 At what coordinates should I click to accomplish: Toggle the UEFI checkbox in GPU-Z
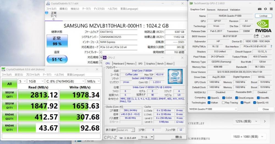click(x=263, y=36)
